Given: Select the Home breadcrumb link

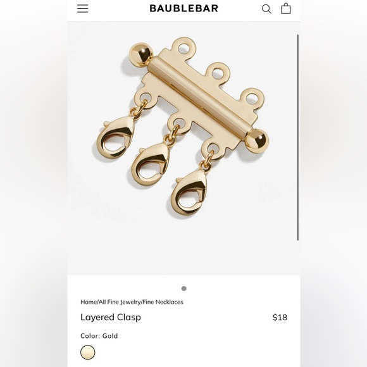Looking at the screenshot, I should coord(89,302).
